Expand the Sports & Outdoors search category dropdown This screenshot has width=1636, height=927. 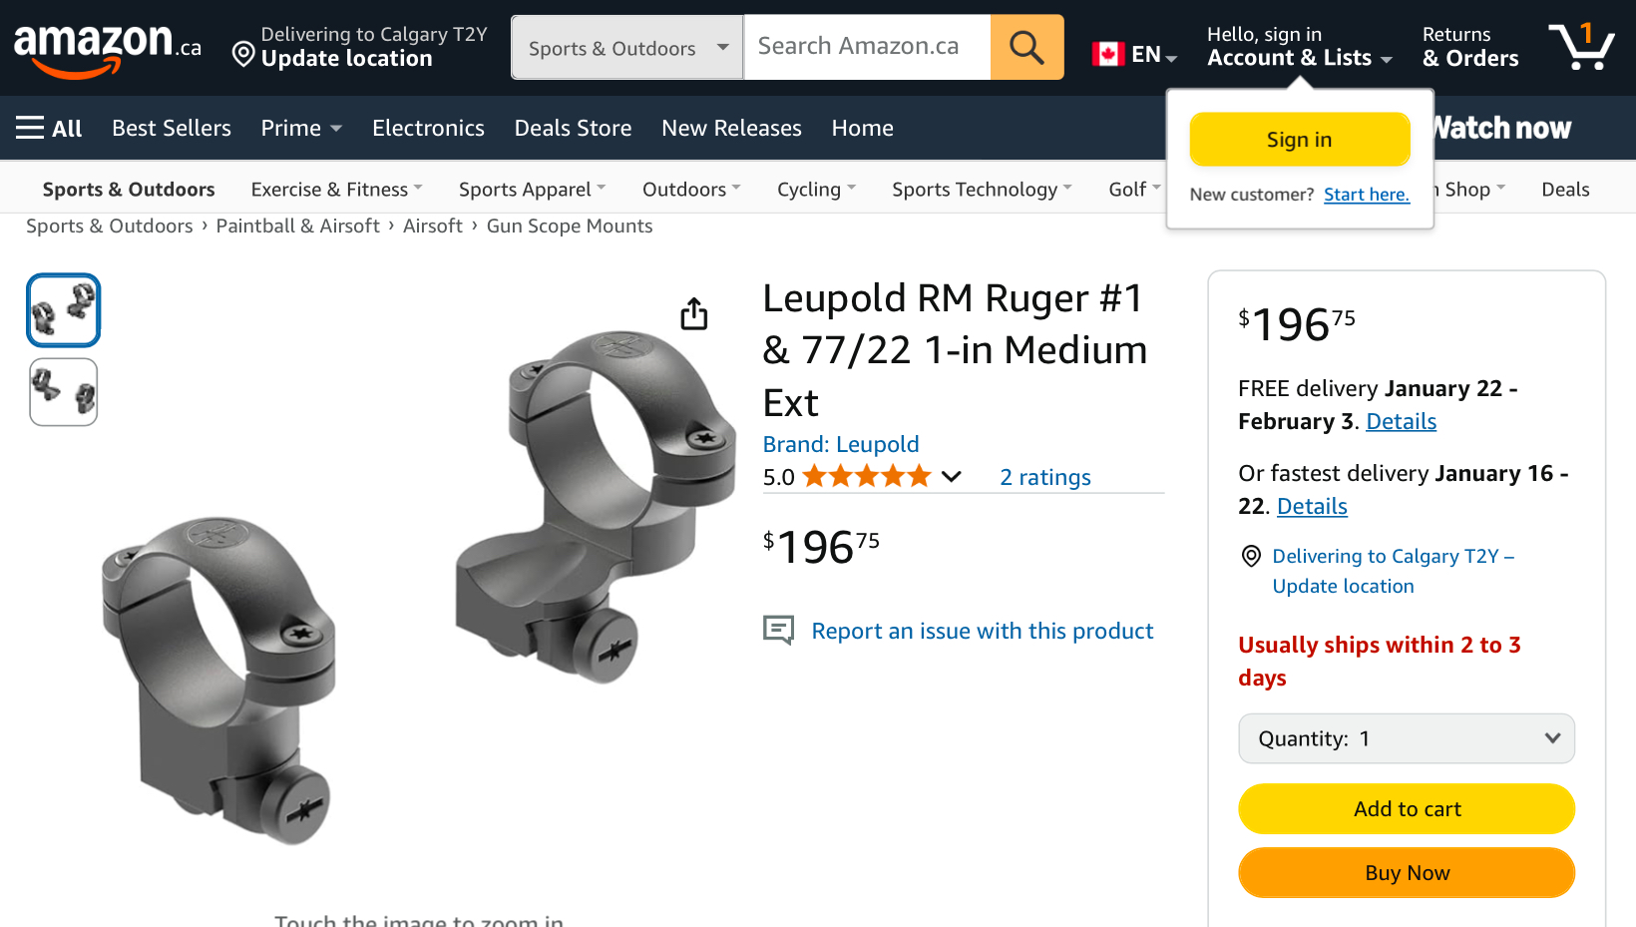(625, 46)
